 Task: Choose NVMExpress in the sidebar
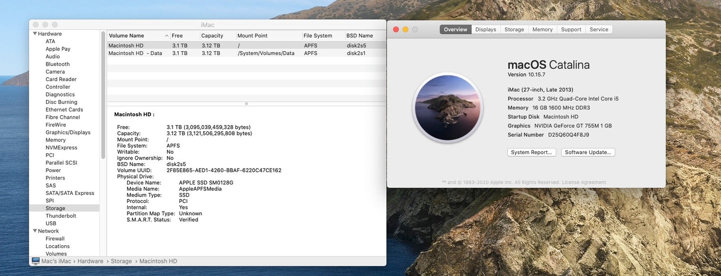tap(61, 148)
